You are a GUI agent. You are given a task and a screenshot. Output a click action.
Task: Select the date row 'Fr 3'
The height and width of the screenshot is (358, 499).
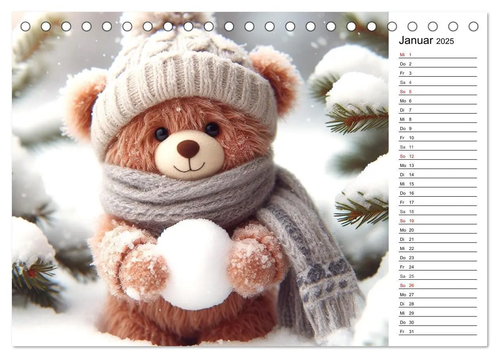coord(438,73)
